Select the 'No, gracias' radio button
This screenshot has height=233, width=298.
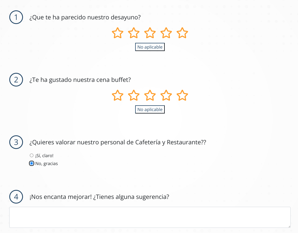click(x=31, y=163)
